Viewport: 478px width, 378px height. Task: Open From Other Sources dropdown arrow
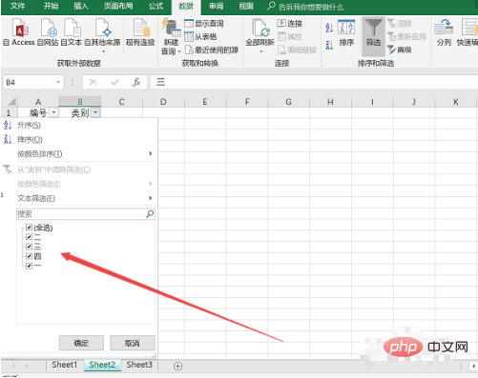[x=103, y=51]
